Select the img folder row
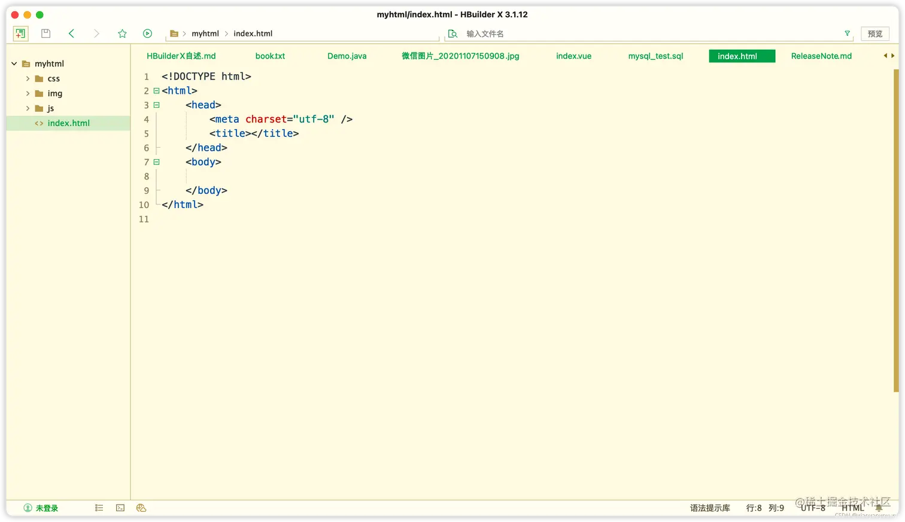This screenshot has width=905, height=522. 68,93
